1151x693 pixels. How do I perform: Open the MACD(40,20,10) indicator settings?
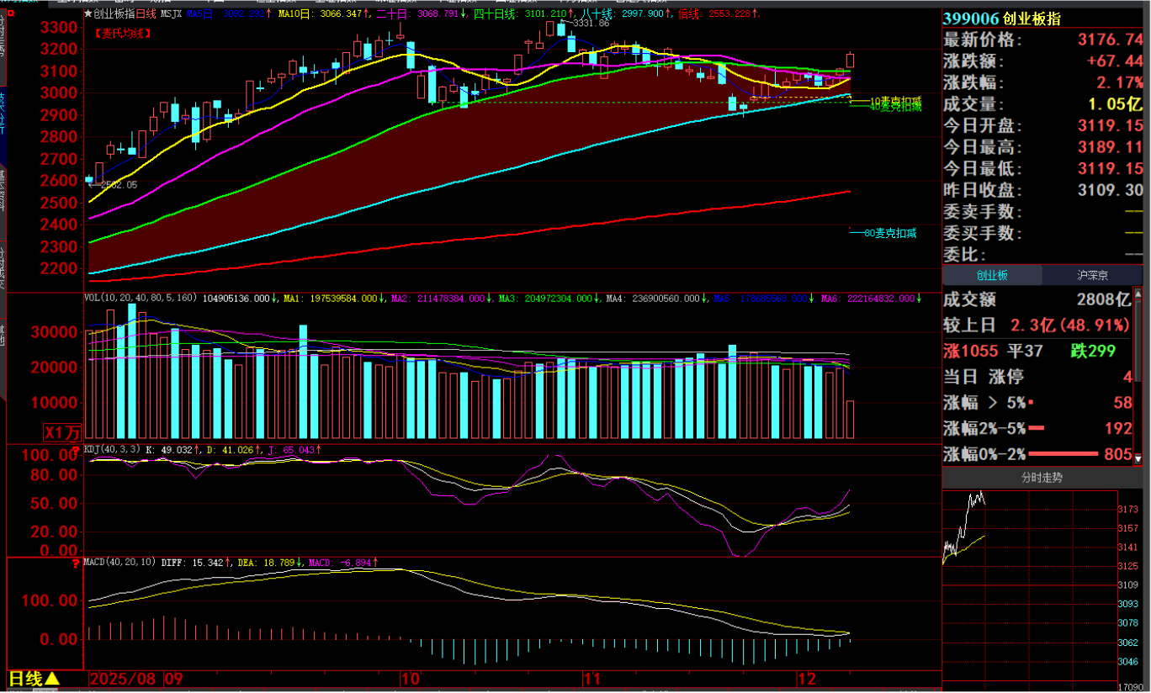tap(119, 562)
